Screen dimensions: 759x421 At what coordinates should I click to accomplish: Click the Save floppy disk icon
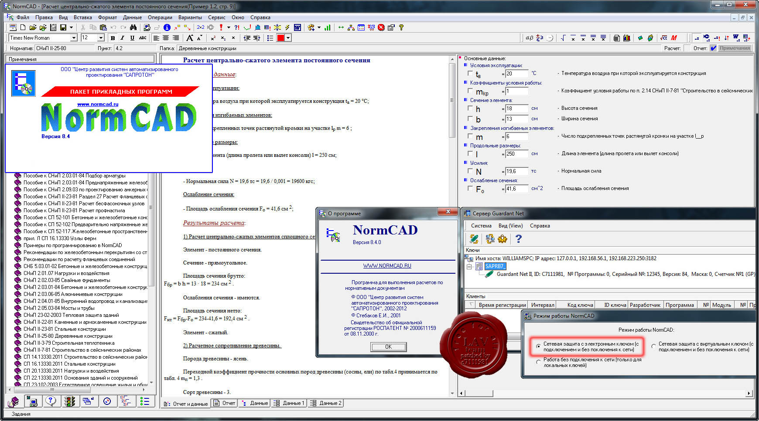pos(63,27)
